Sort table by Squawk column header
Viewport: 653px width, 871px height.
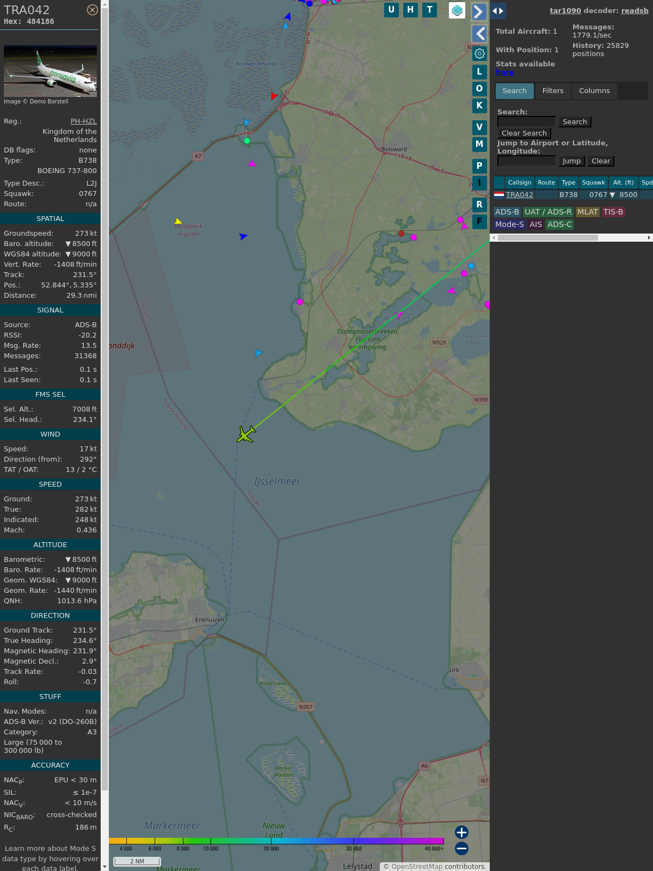(x=593, y=182)
